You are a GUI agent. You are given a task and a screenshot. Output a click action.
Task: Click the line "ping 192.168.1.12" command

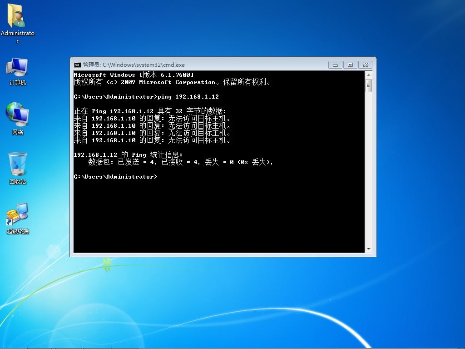tap(188, 97)
